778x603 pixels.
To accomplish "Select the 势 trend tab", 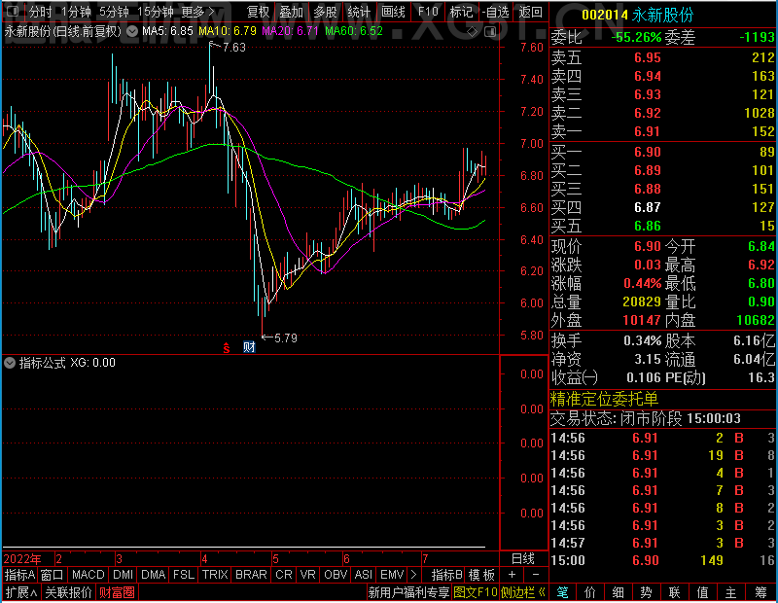I will point(646,592).
